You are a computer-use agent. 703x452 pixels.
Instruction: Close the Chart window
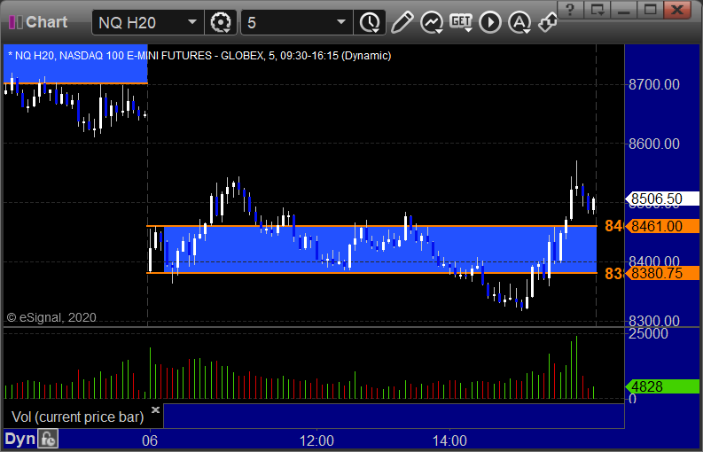(x=677, y=9)
